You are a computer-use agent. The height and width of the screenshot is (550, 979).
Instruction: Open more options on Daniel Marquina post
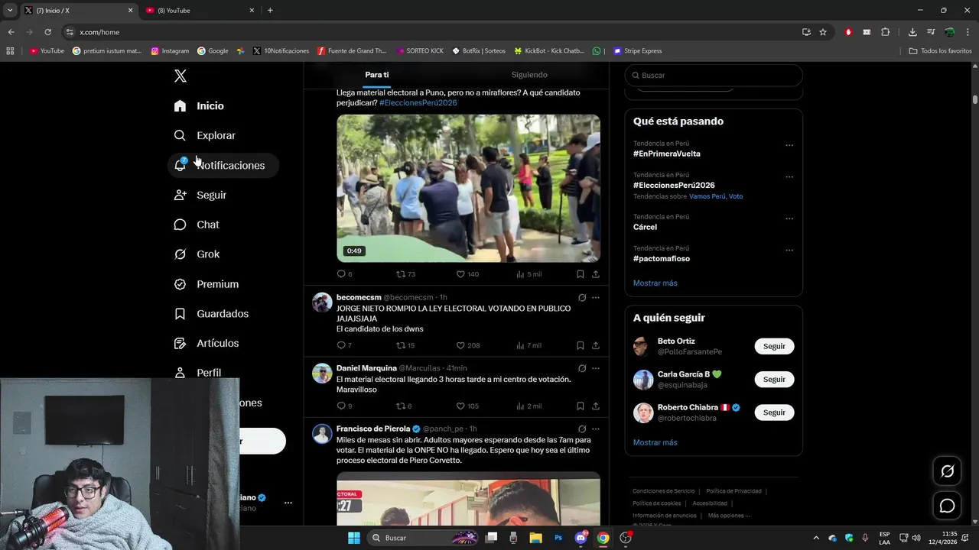point(596,368)
